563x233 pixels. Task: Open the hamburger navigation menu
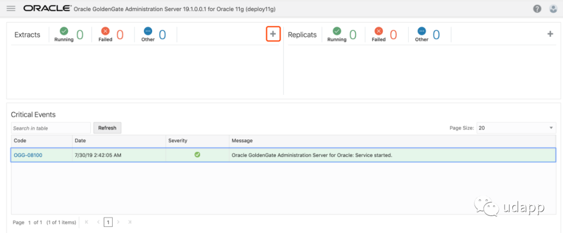11,9
